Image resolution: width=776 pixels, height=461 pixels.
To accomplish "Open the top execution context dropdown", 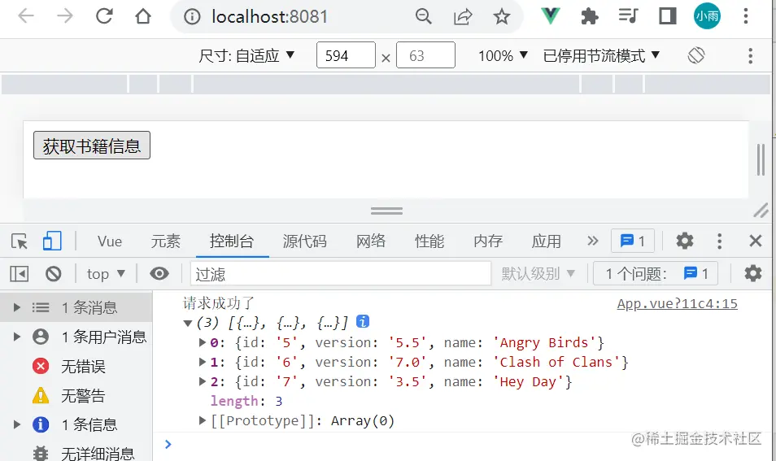I will 106,273.
